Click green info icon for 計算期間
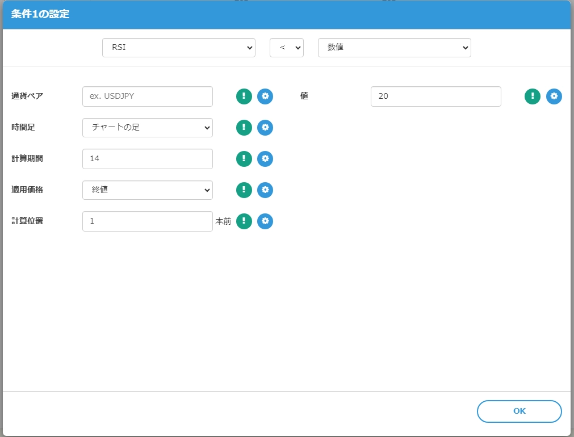This screenshot has width=574, height=437. coord(244,159)
